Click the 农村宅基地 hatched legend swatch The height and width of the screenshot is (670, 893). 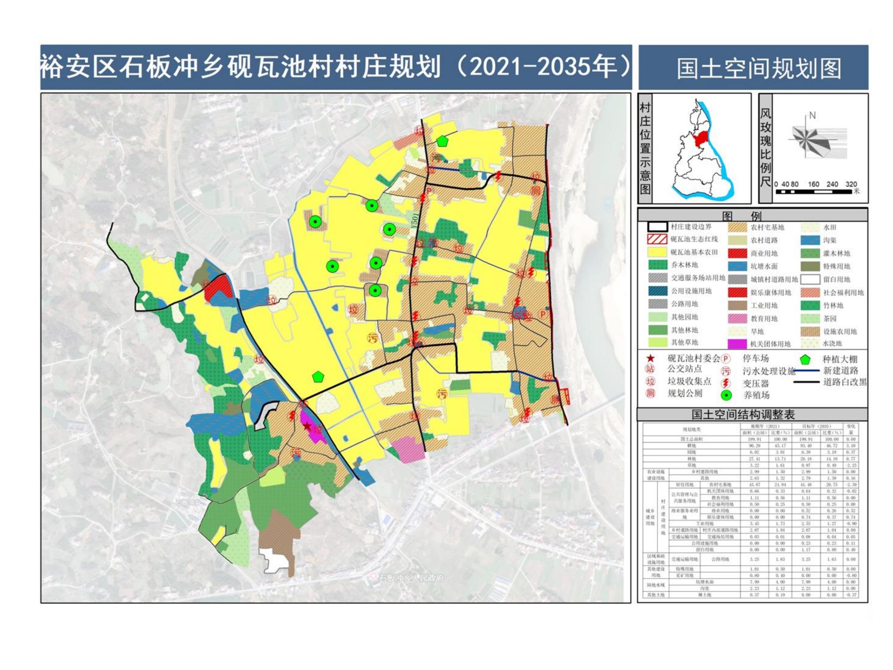pos(738,227)
